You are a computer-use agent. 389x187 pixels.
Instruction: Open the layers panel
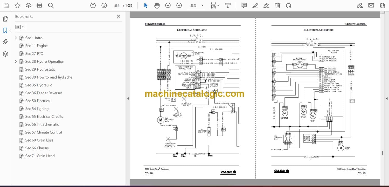coord(5,54)
